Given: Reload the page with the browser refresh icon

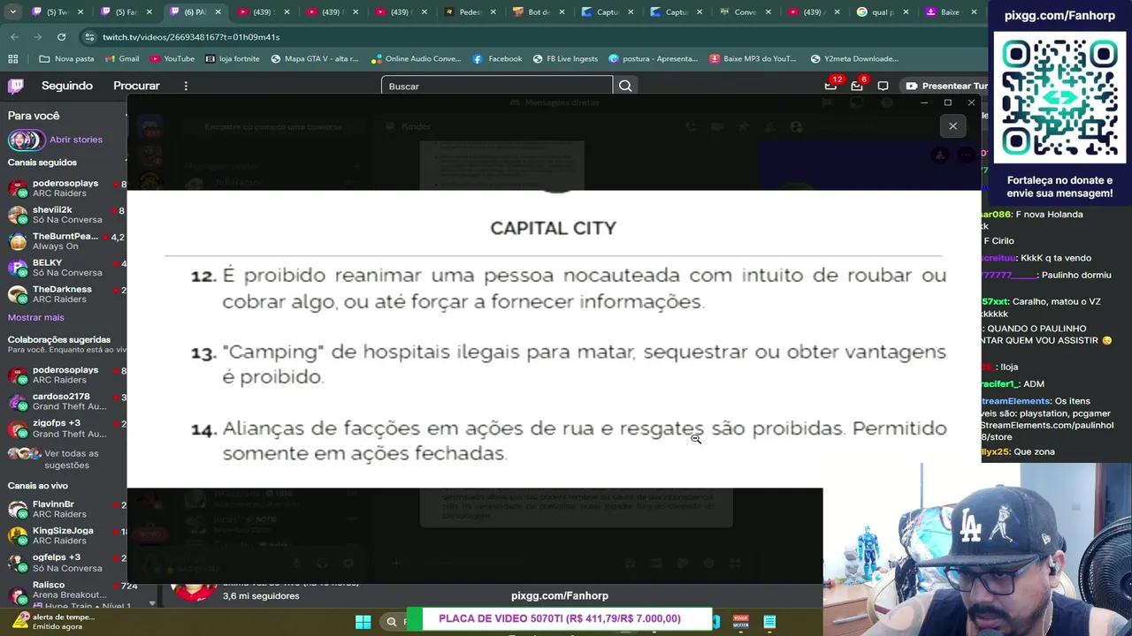Looking at the screenshot, I should click(x=61, y=37).
